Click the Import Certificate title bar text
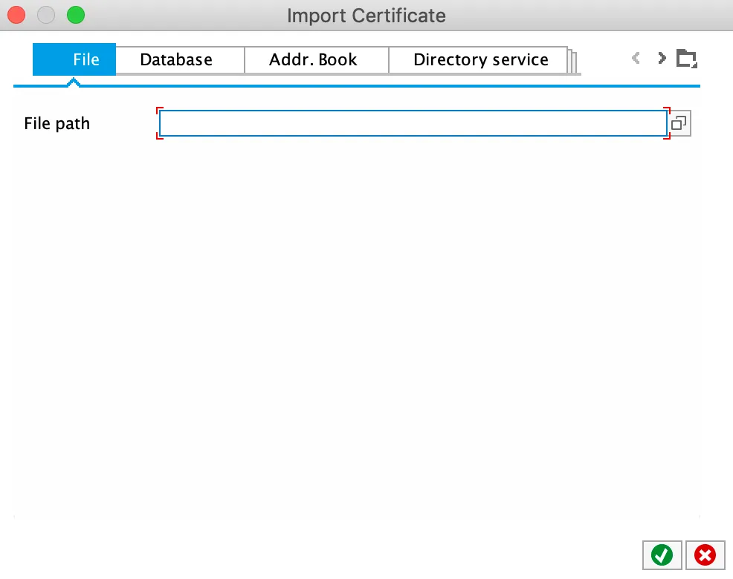This screenshot has height=579, width=733. (x=366, y=15)
